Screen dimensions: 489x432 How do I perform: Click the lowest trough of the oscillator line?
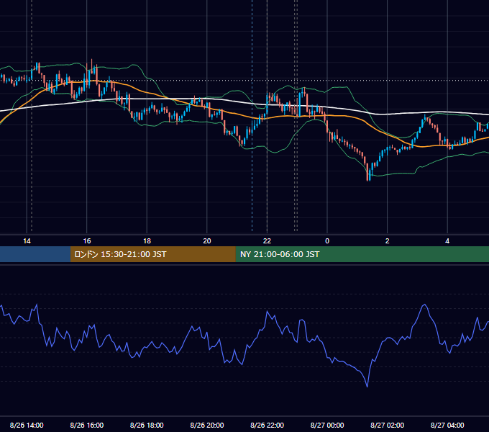point(367,386)
